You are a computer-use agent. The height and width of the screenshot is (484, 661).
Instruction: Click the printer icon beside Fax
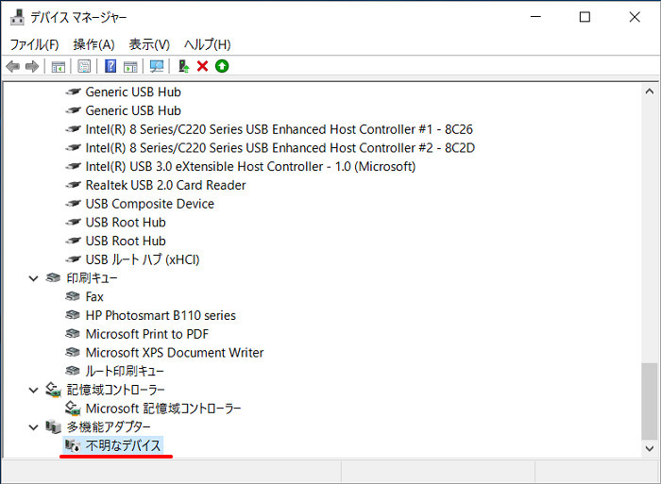(x=73, y=296)
